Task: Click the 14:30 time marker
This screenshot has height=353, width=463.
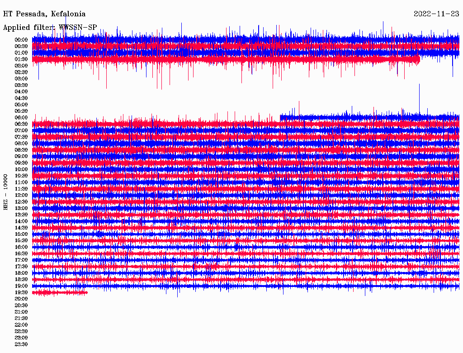Action: 21,228
